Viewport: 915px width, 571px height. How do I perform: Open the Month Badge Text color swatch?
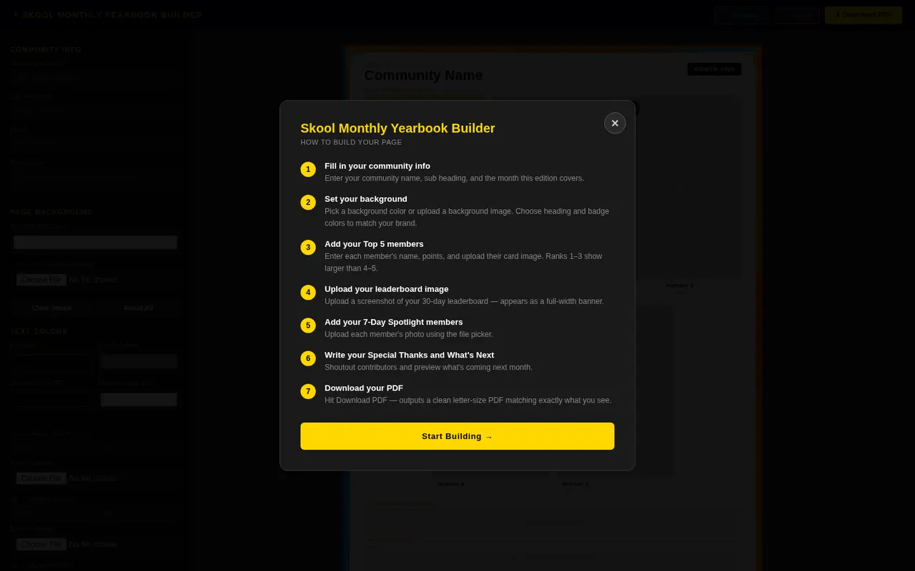pyautogui.click(x=139, y=400)
